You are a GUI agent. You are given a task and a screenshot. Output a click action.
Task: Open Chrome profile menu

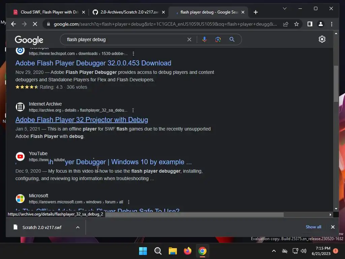(321, 24)
